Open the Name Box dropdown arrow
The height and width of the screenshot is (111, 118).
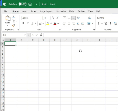pyautogui.click(x=25, y=35)
